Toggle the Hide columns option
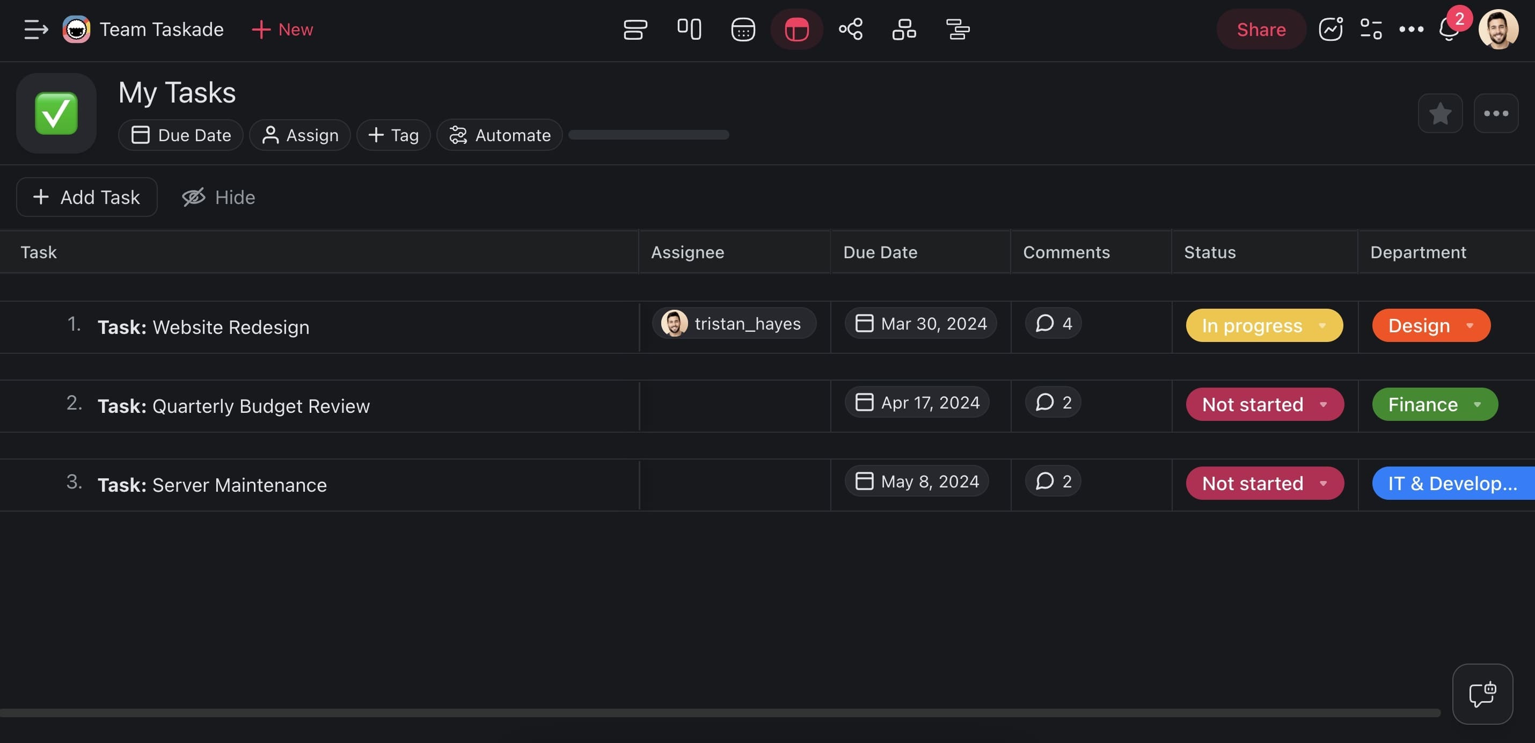 coord(218,197)
